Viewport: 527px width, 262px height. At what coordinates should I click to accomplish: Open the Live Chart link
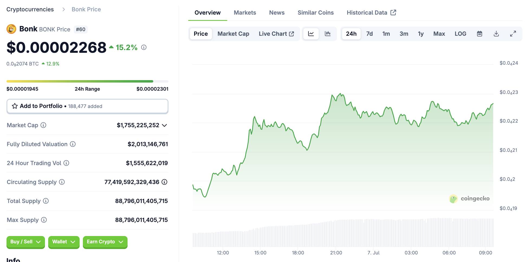tap(276, 34)
